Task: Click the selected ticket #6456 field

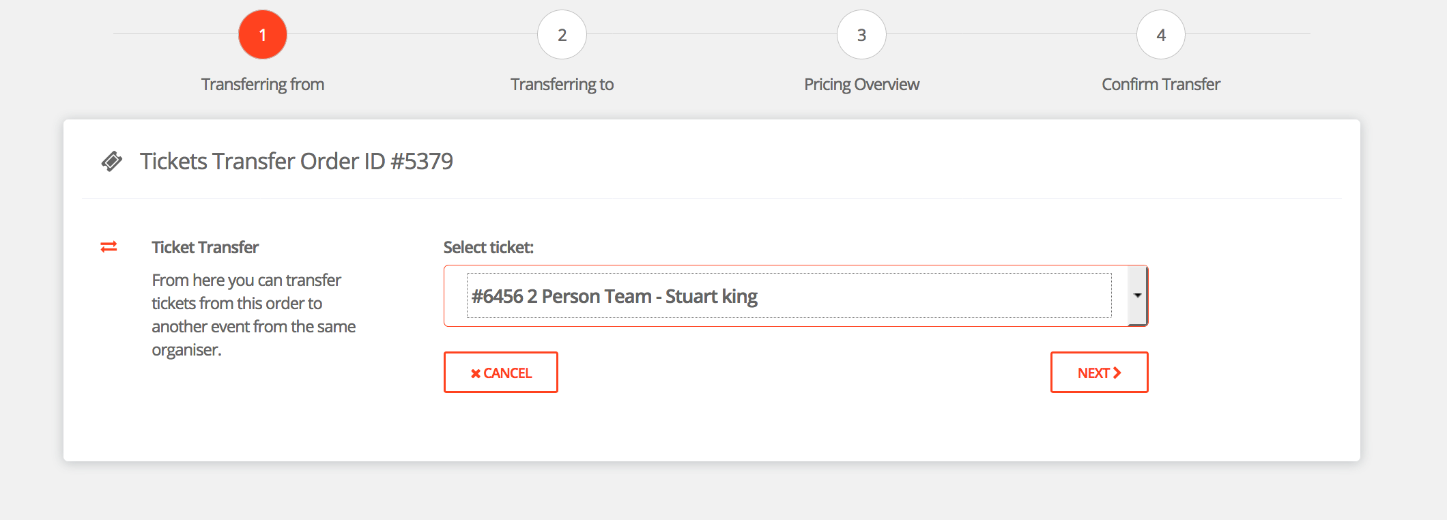Action: pos(788,296)
